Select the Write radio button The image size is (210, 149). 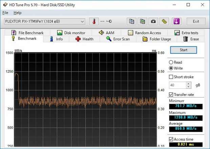pos(171,68)
